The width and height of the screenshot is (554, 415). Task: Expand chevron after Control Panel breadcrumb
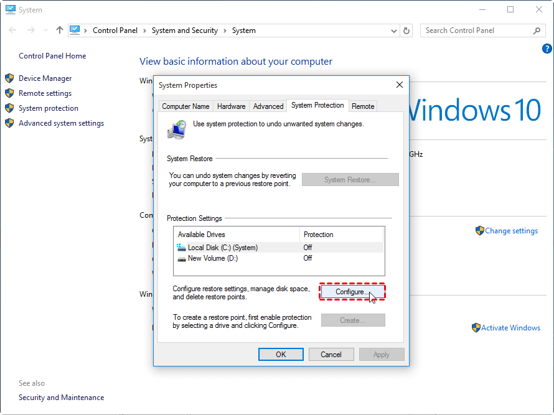144,30
